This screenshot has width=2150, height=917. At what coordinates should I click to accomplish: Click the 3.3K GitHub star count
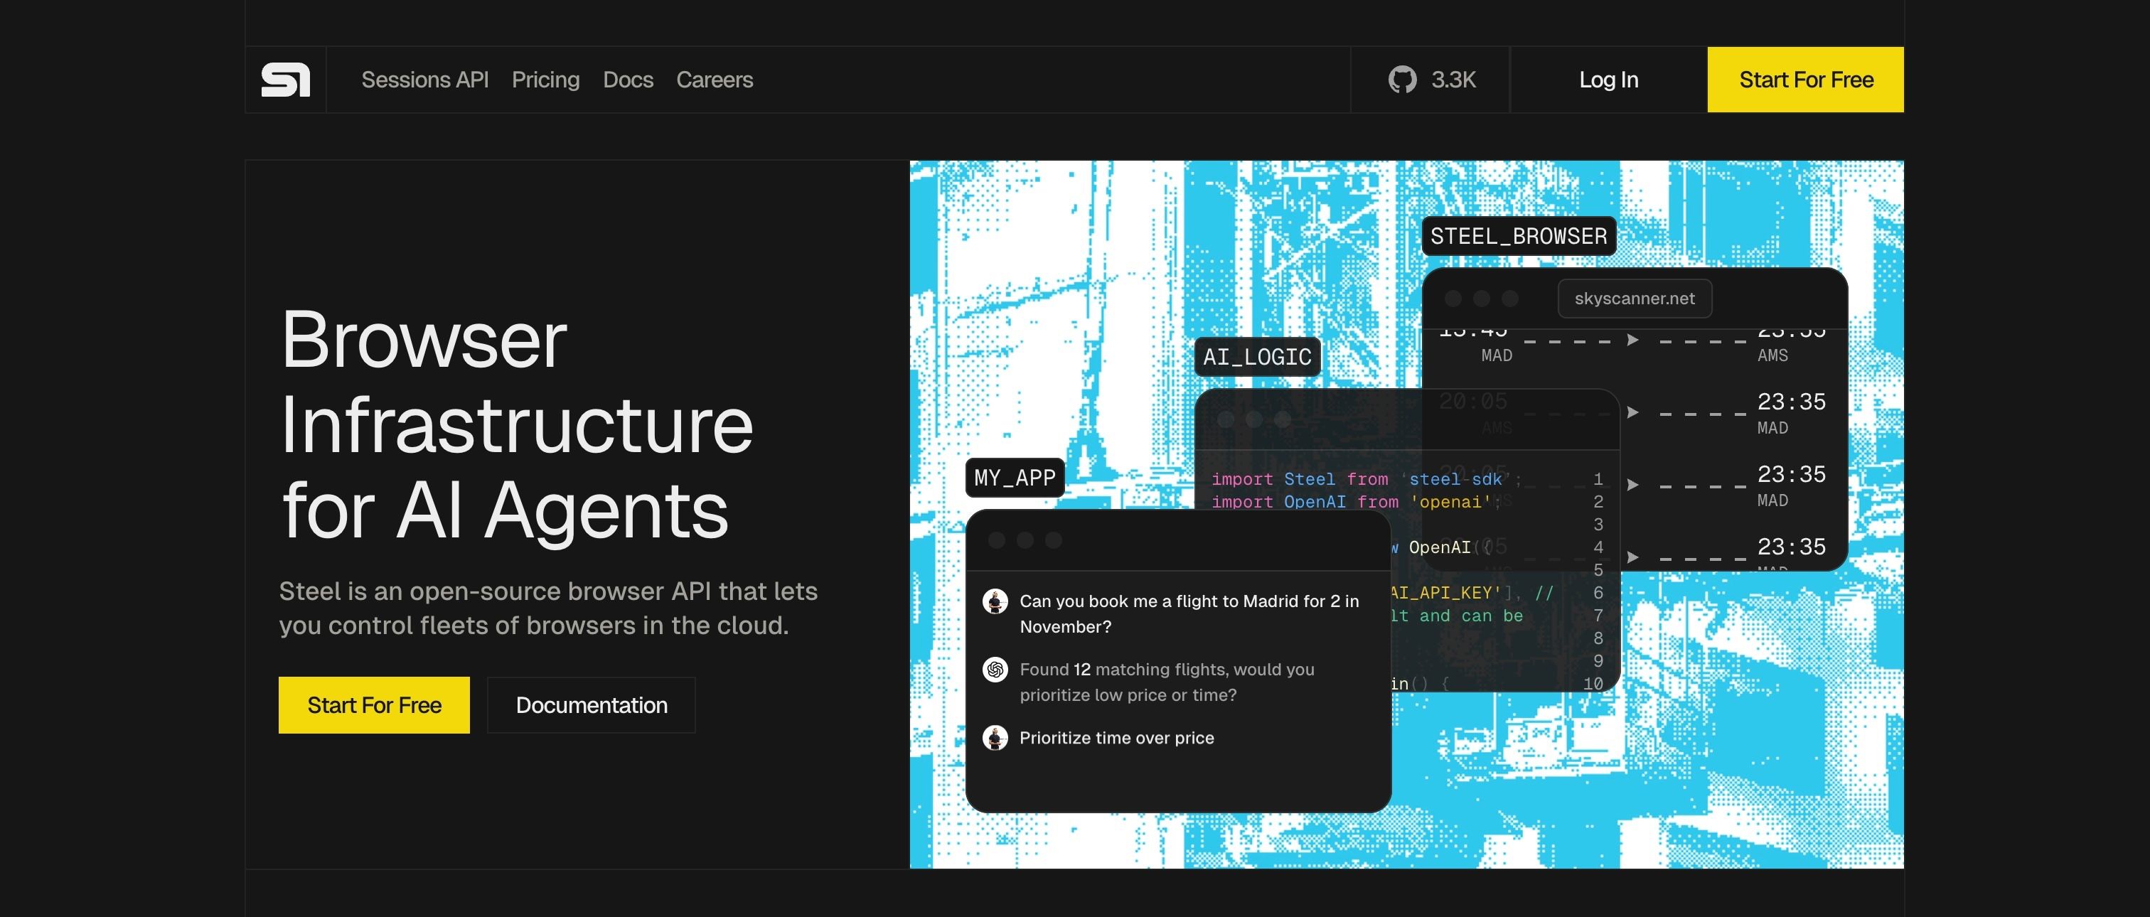click(x=1454, y=80)
